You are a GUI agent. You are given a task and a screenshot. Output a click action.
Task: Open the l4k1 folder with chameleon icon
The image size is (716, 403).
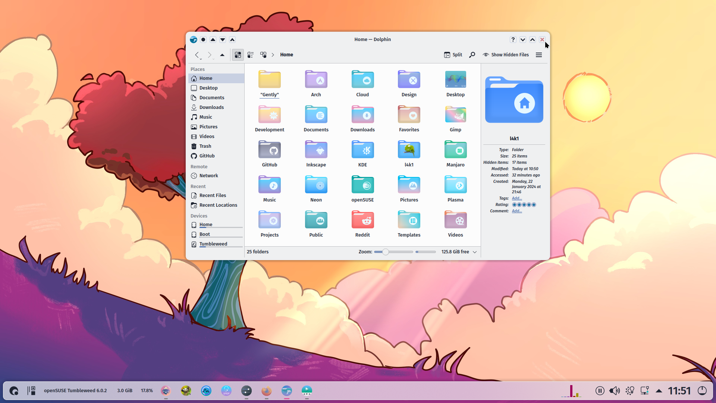pyautogui.click(x=409, y=154)
